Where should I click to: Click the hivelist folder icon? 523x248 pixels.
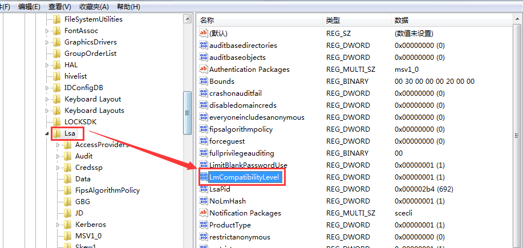coord(56,76)
